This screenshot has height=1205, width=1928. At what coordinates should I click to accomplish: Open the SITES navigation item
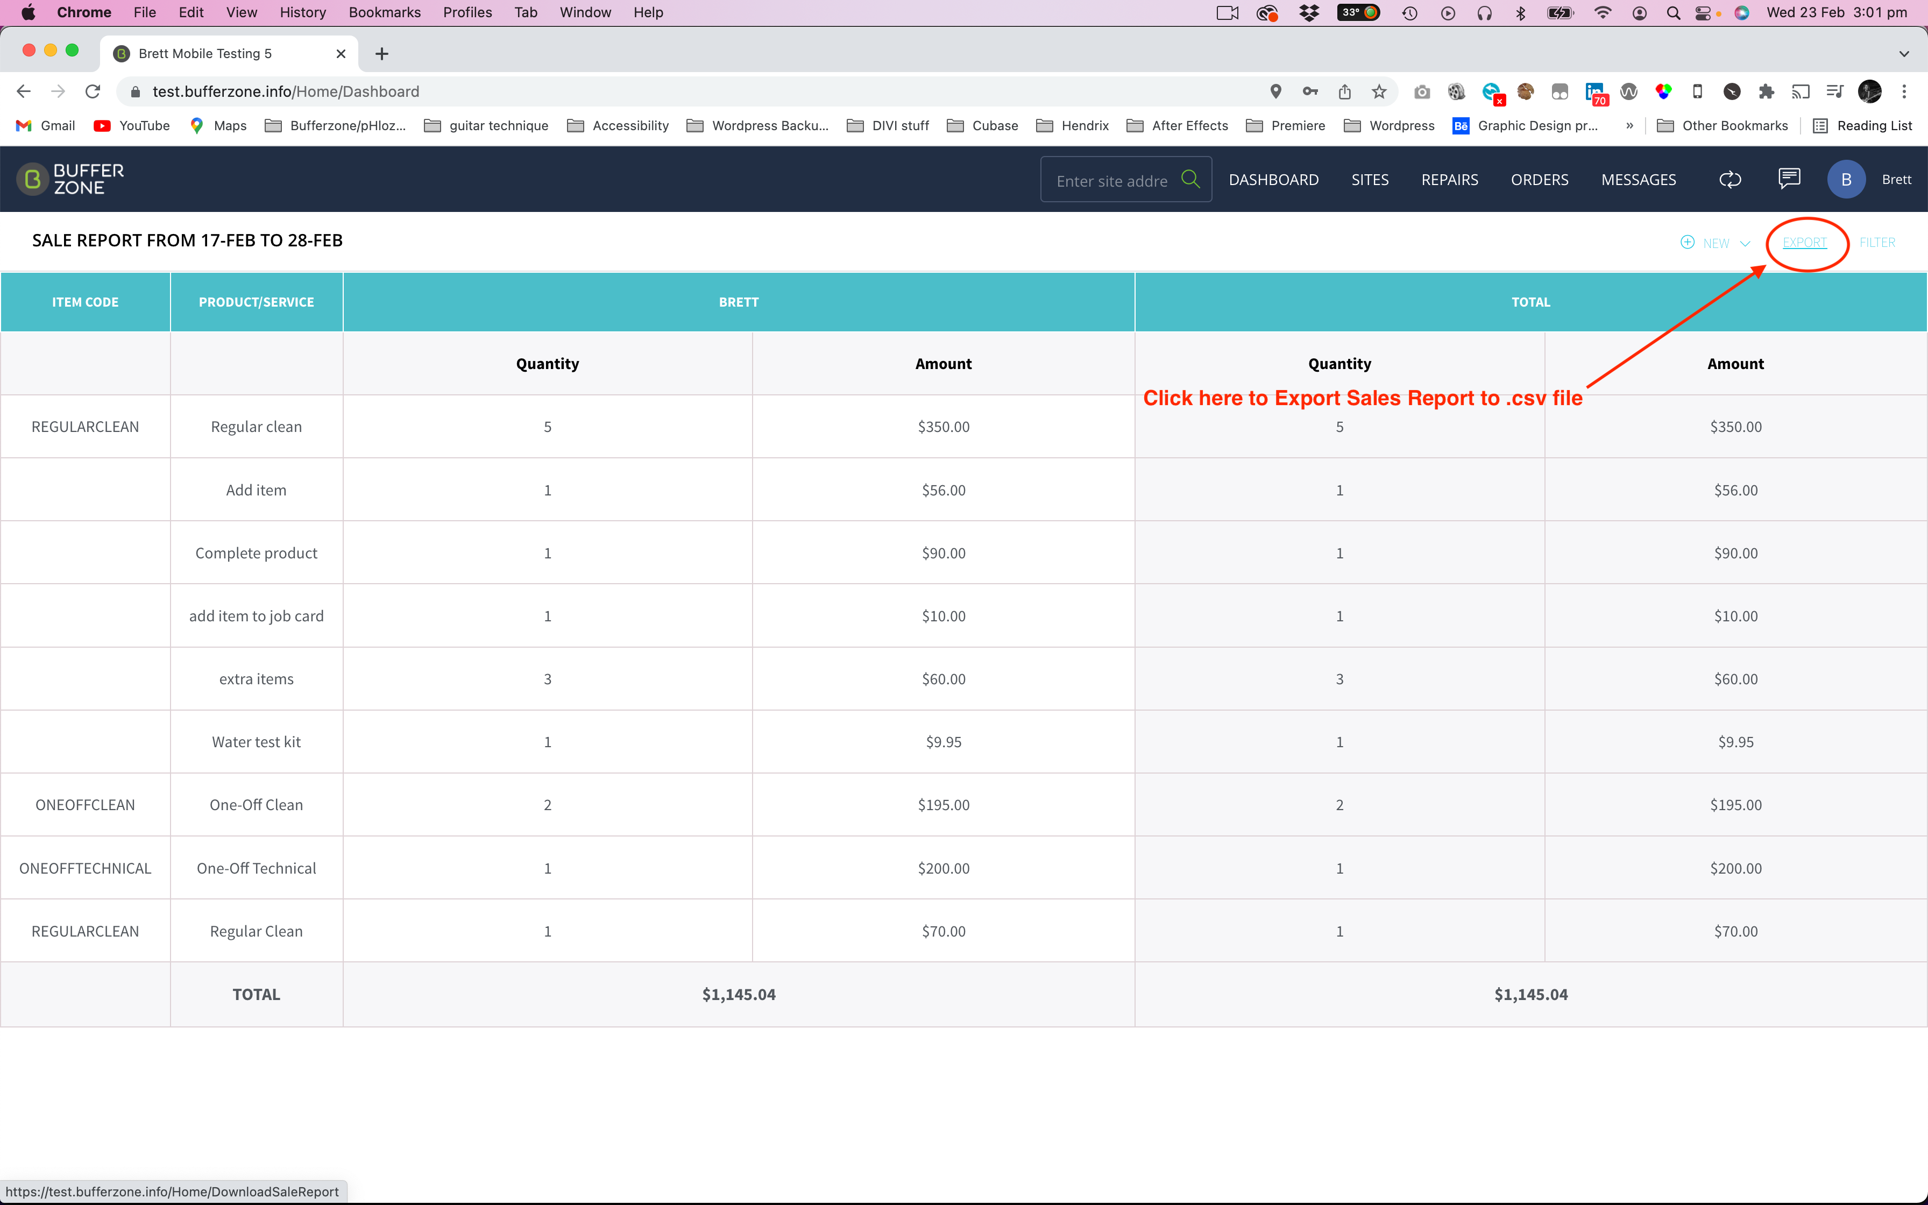[1370, 179]
